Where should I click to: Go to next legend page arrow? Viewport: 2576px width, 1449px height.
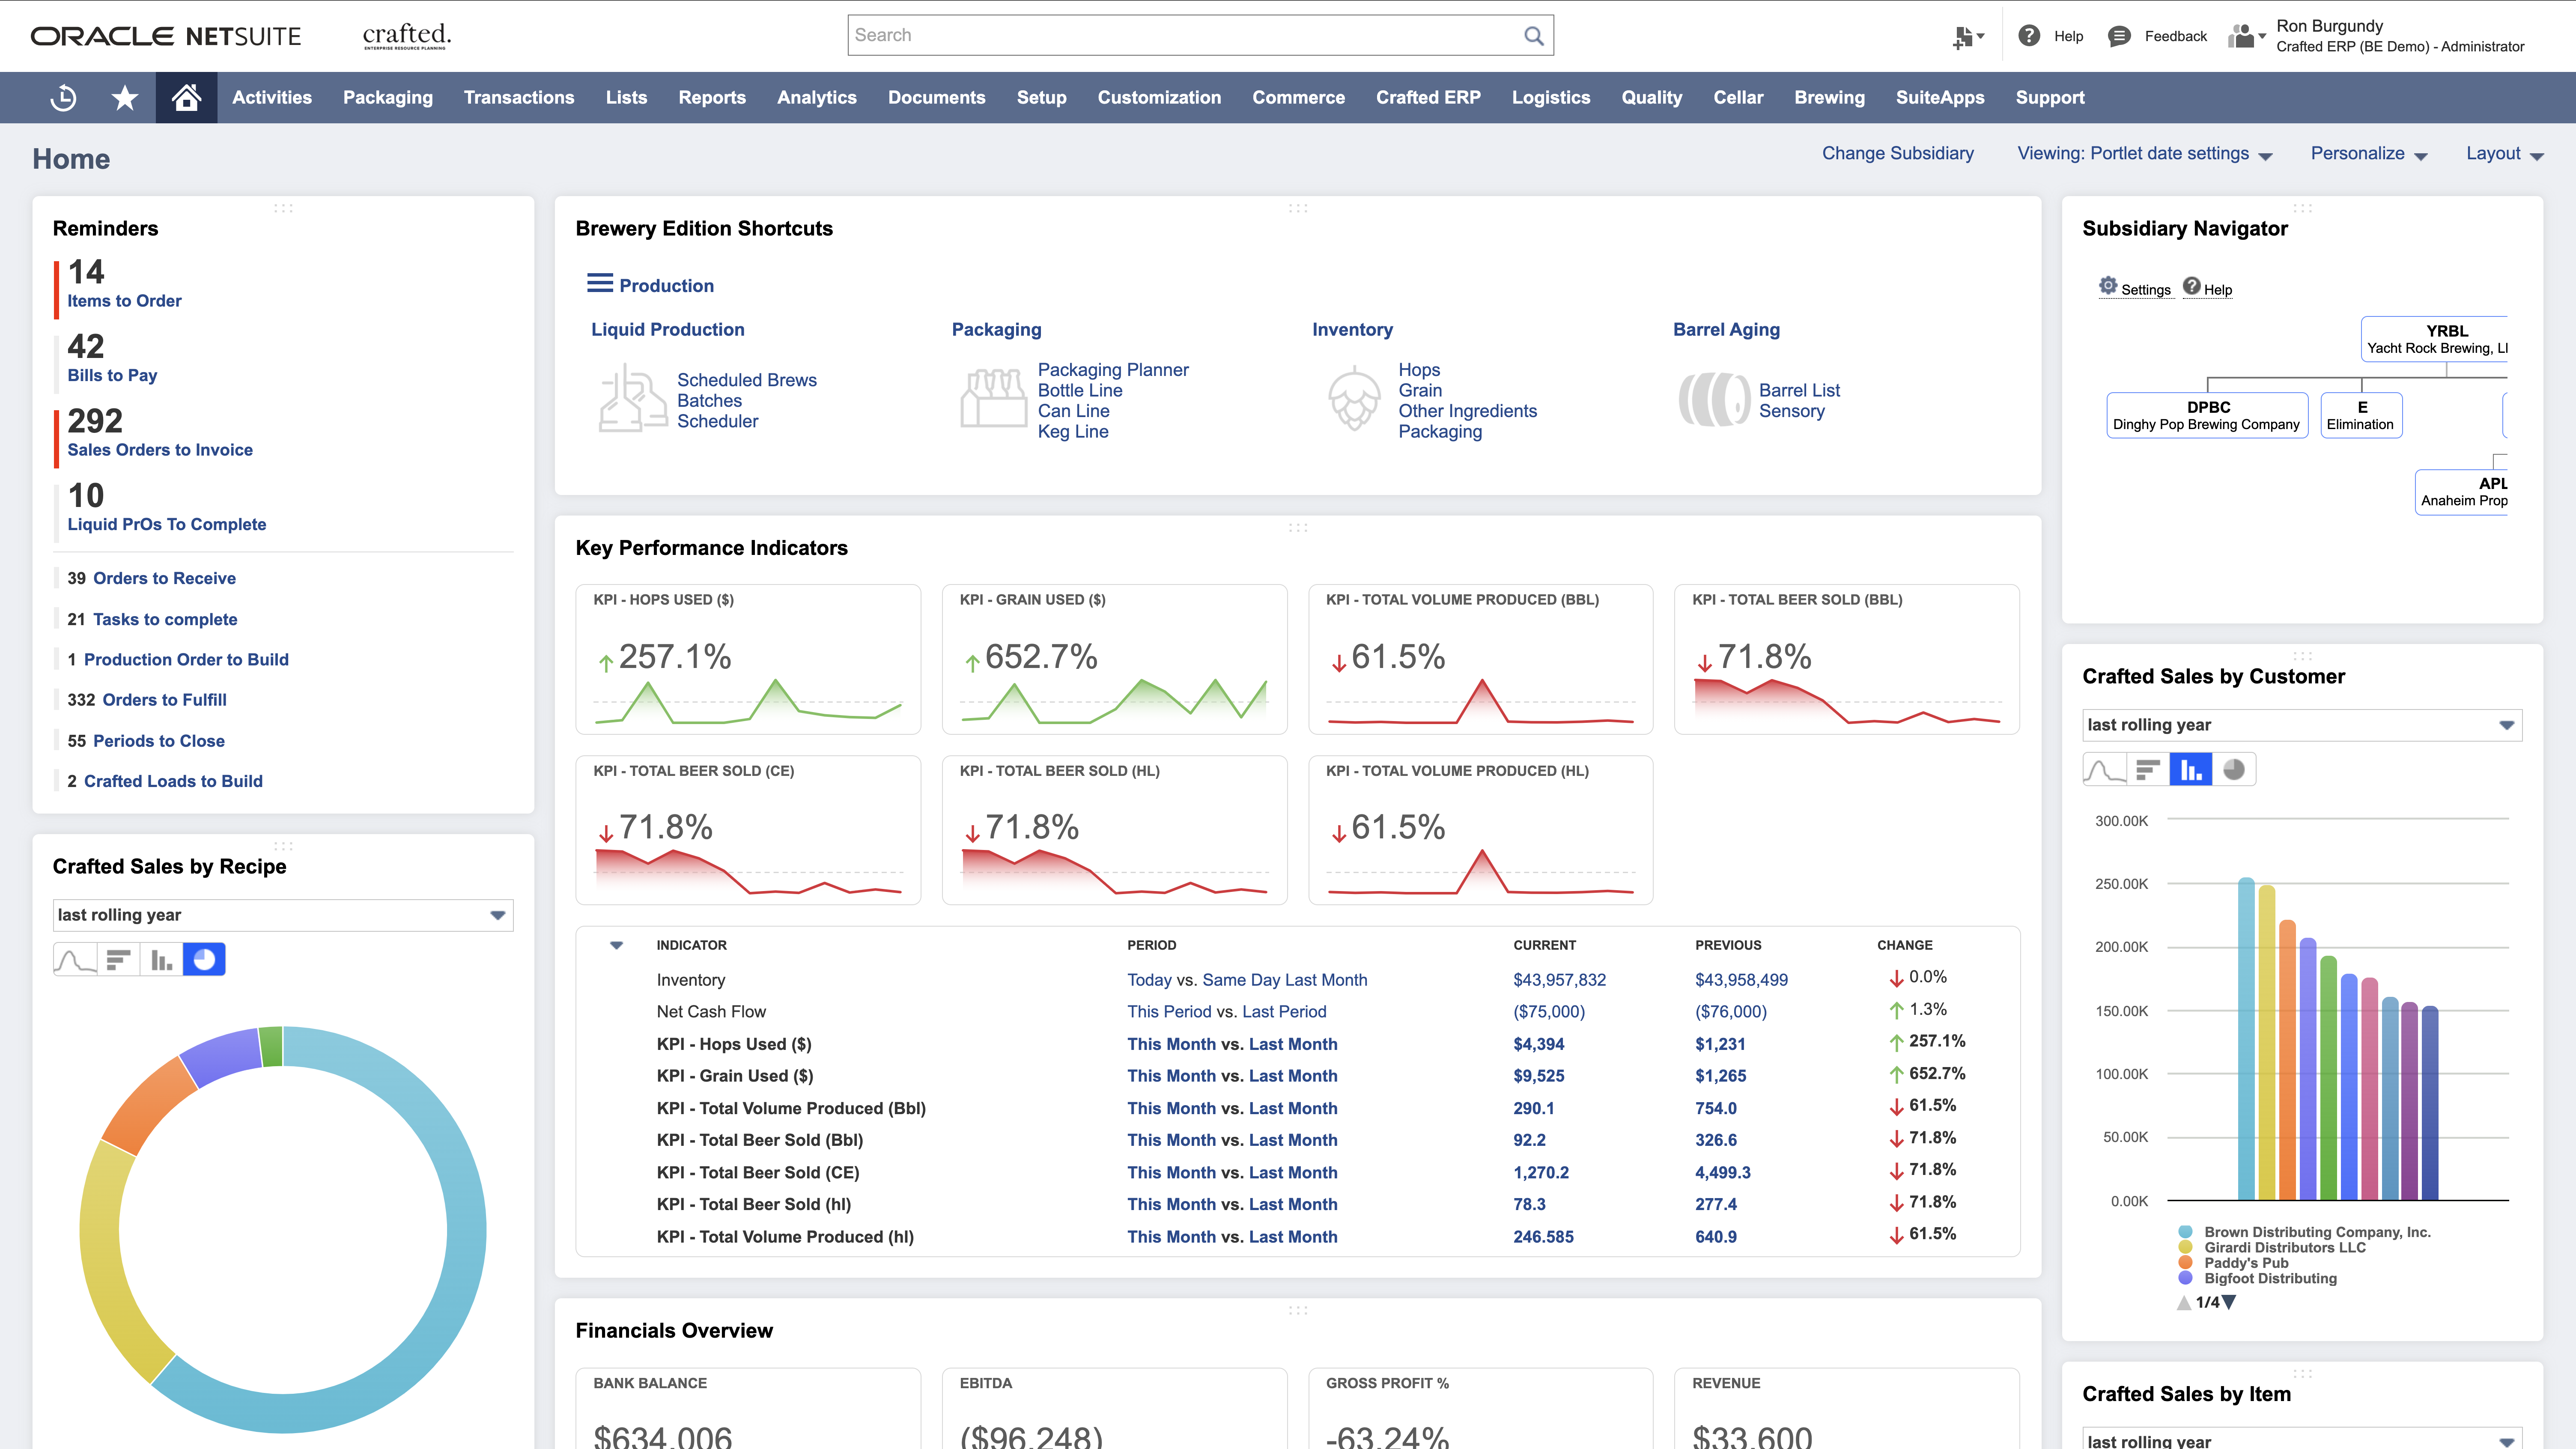tap(2229, 1302)
